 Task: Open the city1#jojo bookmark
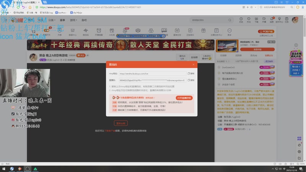(76, 13)
